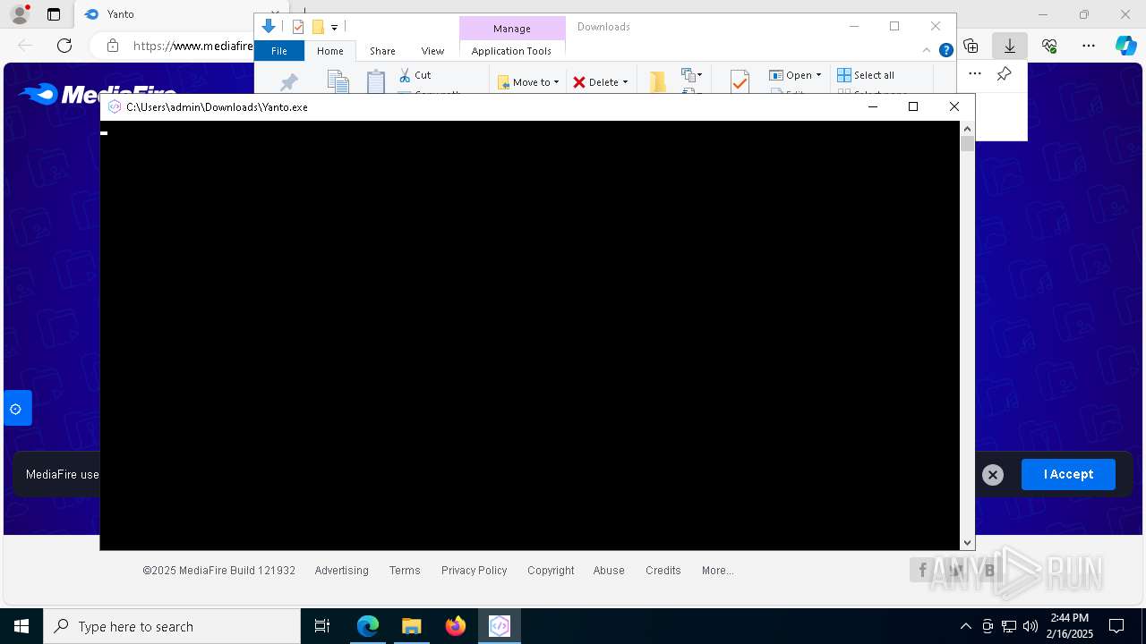Image resolution: width=1146 pixels, height=644 pixels.
Task: Click the browser back arrow
Action: tap(25, 46)
